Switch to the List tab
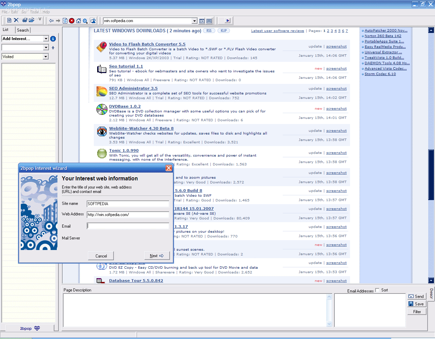This screenshot has width=435, height=339. [6, 30]
